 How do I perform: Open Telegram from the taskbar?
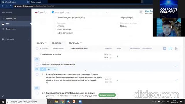point(68,101)
